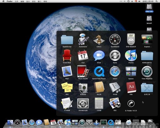Launch Photo Booth from the stack
Screen dimensions: 160x128
pos(83,71)
